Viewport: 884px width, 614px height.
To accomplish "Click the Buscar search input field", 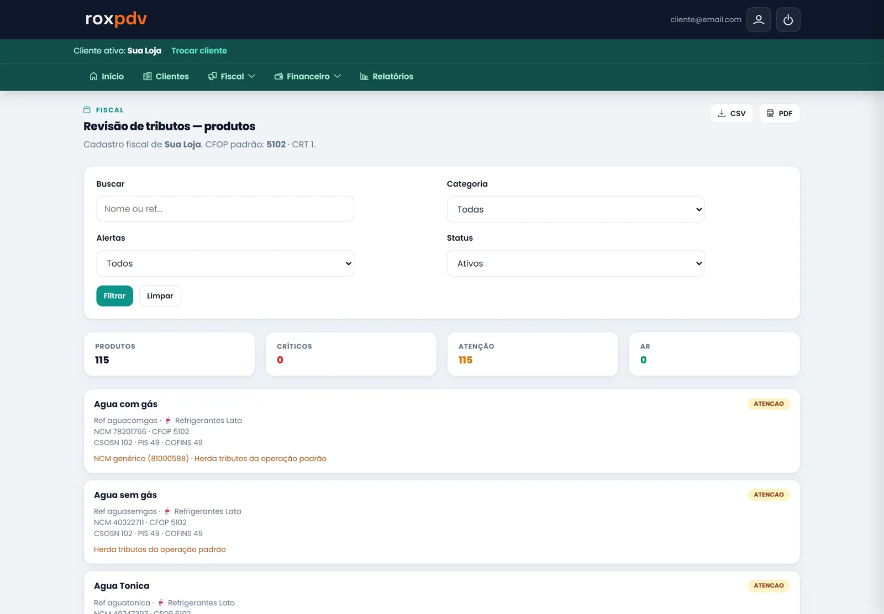I will click(x=225, y=209).
